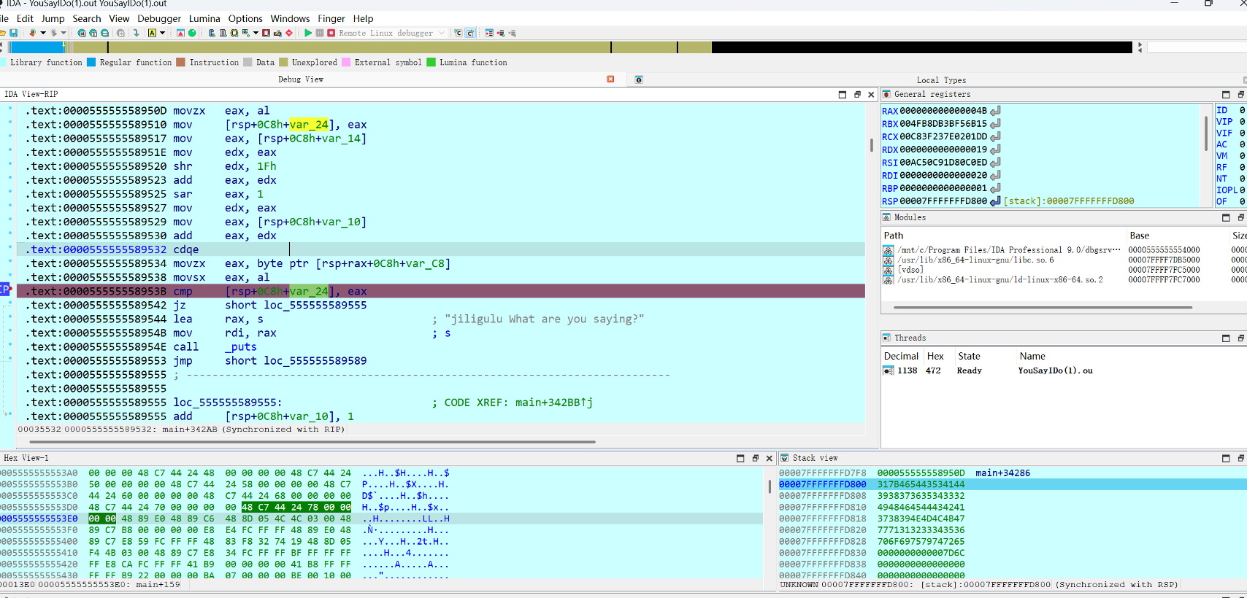Toggle the ID flag value in registers
The image size is (1247, 598).
click(1242, 111)
